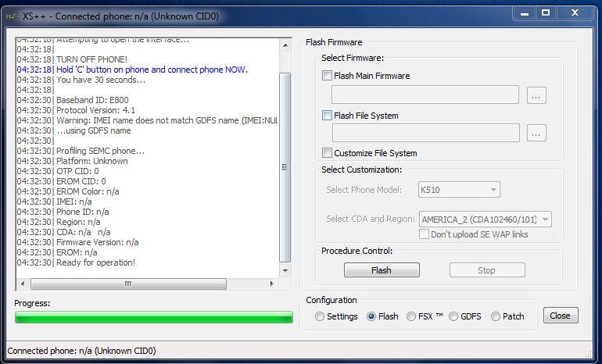The height and width of the screenshot is (364, 602).
Task: Toggle Customize File System checkbox
Action: pos(328,153)
